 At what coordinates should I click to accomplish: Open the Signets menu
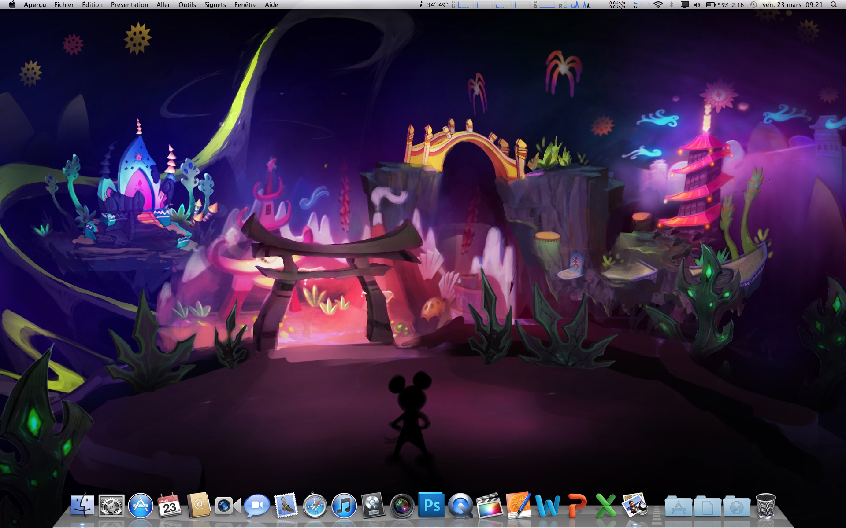click(215, 5)
